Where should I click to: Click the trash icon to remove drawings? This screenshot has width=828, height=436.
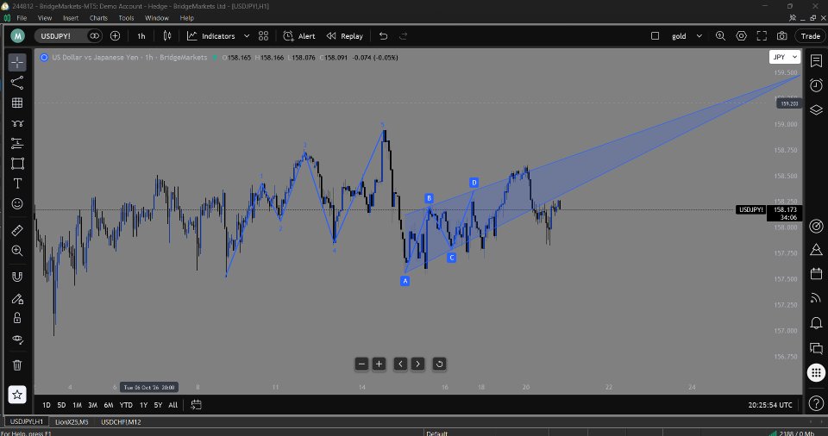(x=17, y=364)
